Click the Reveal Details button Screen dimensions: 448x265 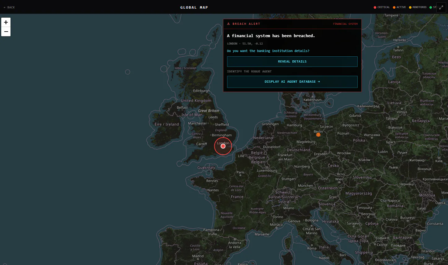point(292,62)
